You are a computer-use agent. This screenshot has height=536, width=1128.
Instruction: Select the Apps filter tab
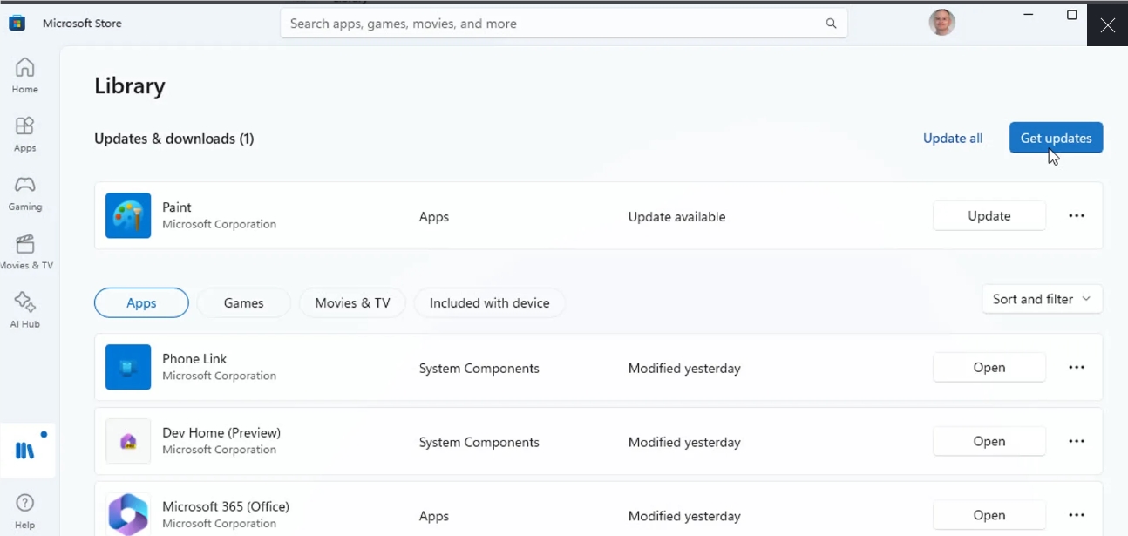point(141,302)
